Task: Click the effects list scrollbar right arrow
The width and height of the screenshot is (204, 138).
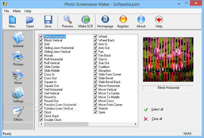Action: pyautogui.click(x=135, y=124)
